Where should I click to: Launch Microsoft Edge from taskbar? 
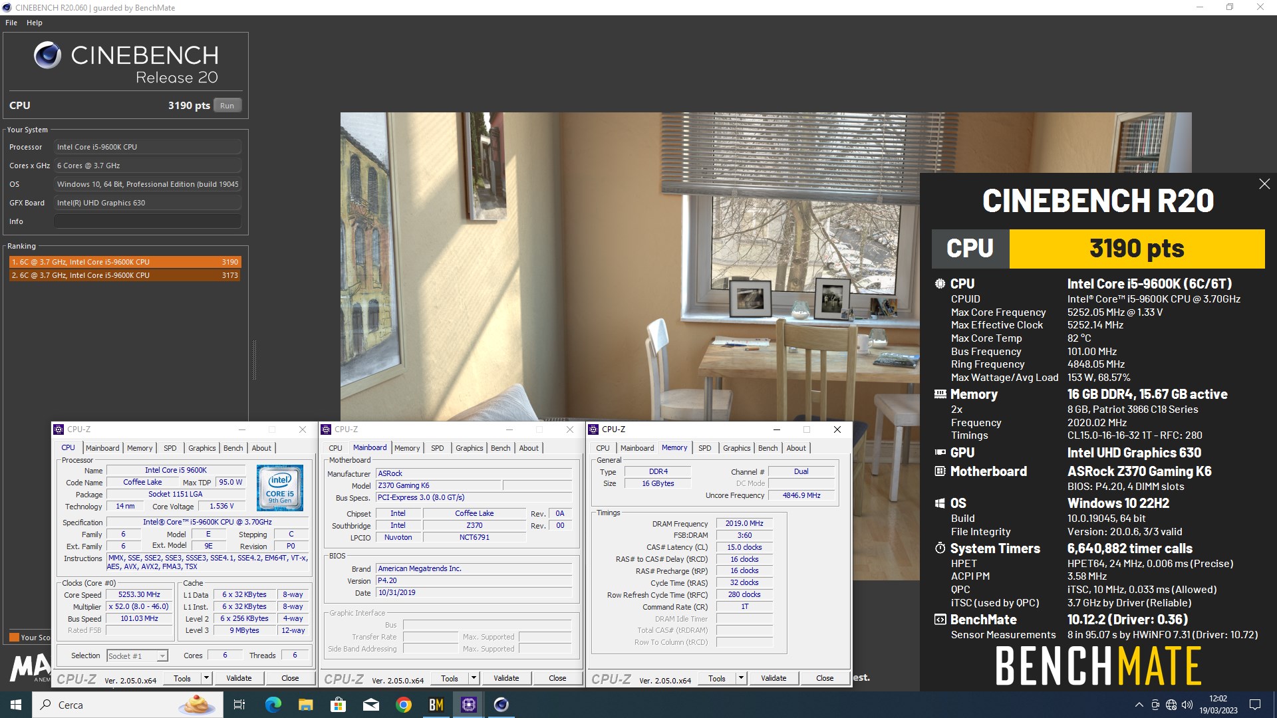273,705
